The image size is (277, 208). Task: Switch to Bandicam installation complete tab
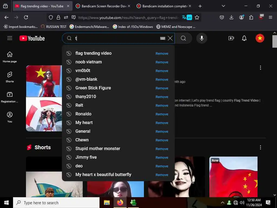pos(164,6)
